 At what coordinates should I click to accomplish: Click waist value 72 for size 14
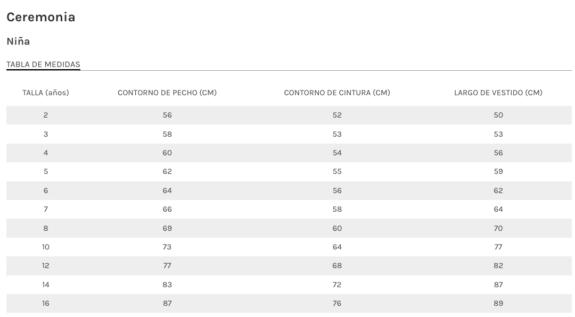pos(337,285)
